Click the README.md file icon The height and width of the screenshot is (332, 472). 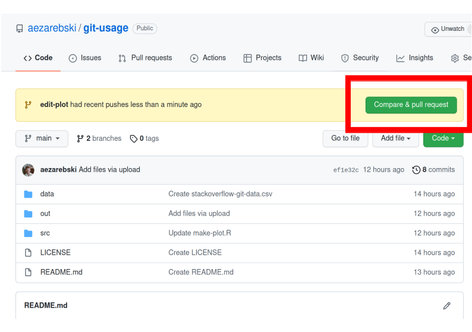coord(28,272)
